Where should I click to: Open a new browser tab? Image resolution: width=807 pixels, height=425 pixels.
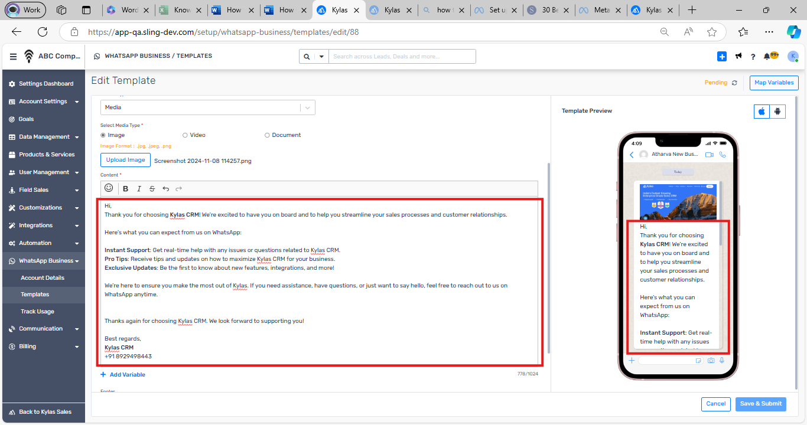click(x=692, y=10)
